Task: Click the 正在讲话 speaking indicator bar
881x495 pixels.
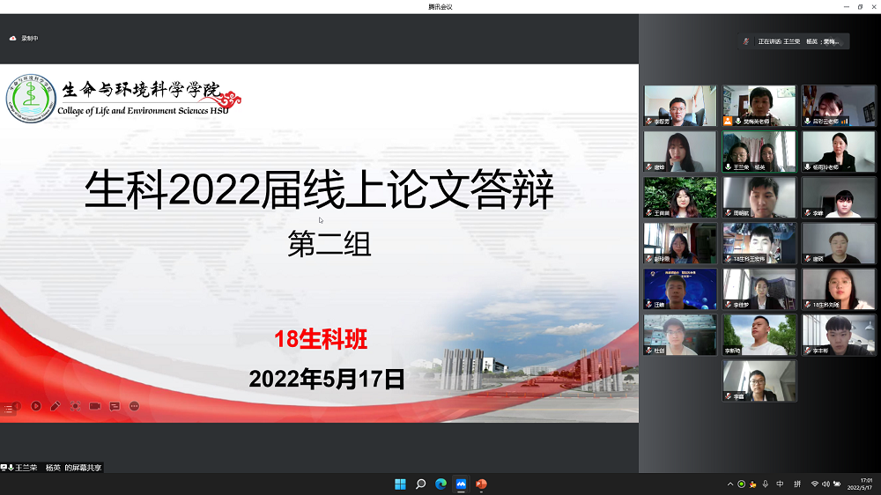Action: point(795,41)
